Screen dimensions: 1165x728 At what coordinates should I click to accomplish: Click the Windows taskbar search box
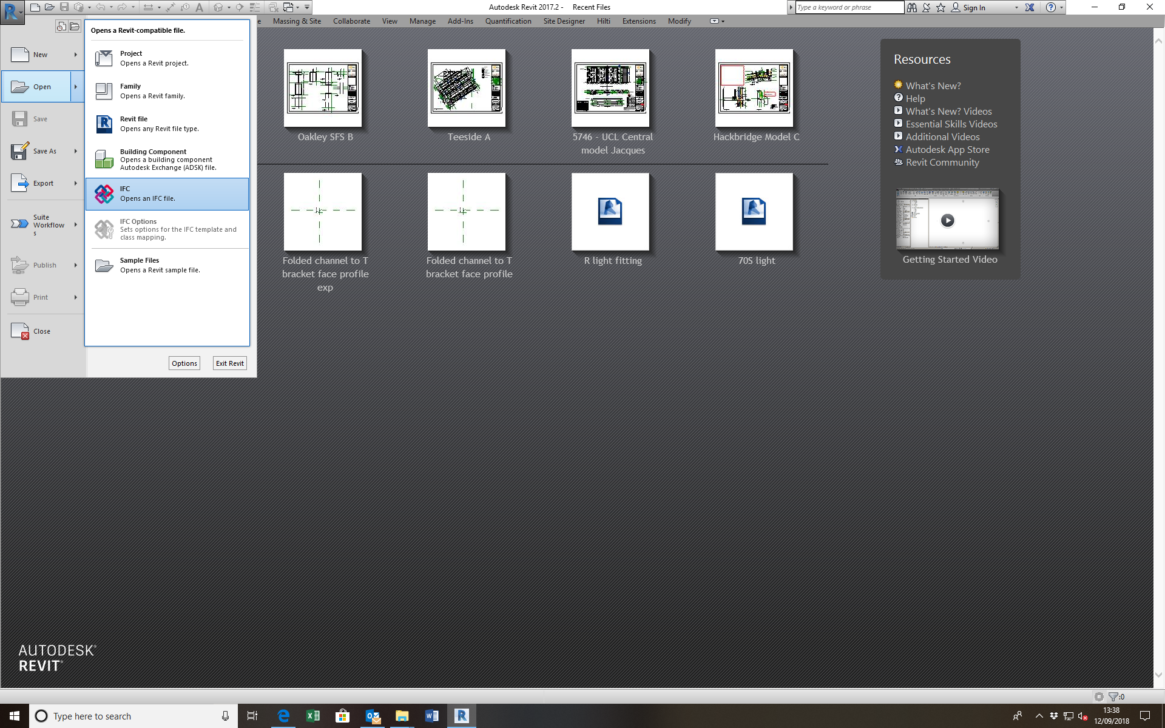click(x=133, y=716)
